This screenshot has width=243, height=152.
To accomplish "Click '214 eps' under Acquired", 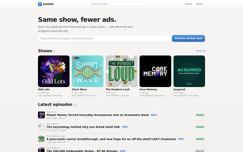I will coord(180,93).
